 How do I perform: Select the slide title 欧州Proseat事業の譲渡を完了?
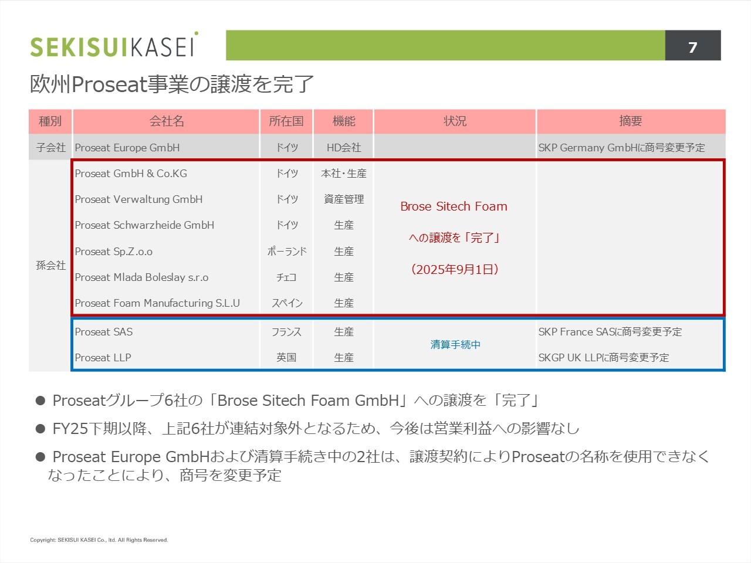[172, 84]
